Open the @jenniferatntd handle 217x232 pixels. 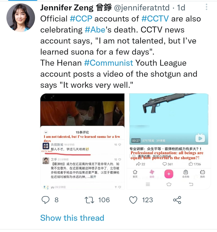142,8
